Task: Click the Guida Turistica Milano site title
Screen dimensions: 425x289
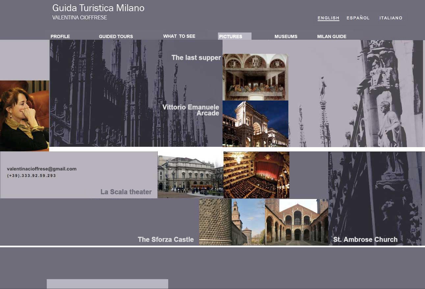Action: pos(98,8)
